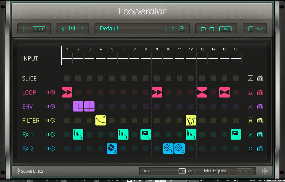Click the Sugar Bytes logo
Viewport: 285px width, 182px height.
(30, 171)
